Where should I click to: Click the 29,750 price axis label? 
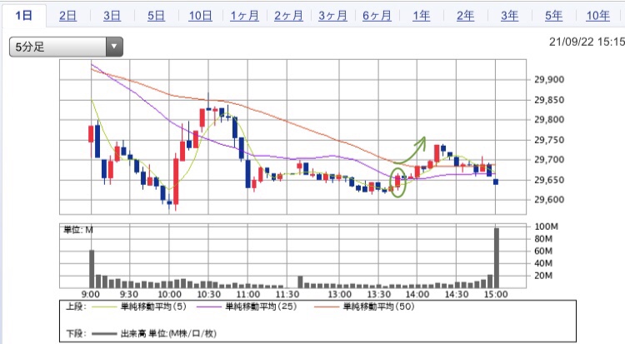pyautogui.click(x=549, y=140)
